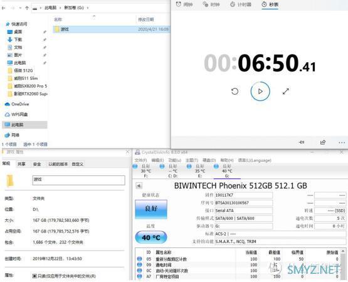
Task: Open the 512G folder in the sidebar
Action: coord(21,70)
